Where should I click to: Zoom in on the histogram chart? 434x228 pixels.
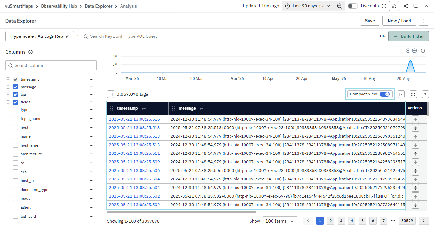click(408, 51)
